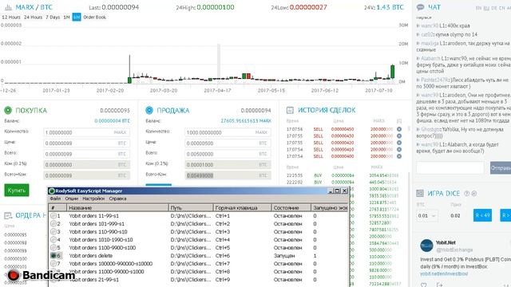
Task: Open the Опции menu in EasyScript Manager
Action: point(71,199)
